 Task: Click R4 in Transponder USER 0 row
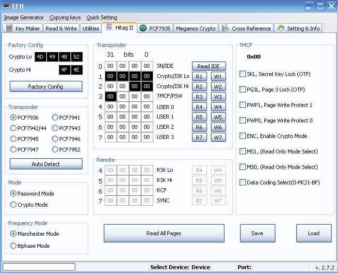pyautogui.click(x=199, y=106)
